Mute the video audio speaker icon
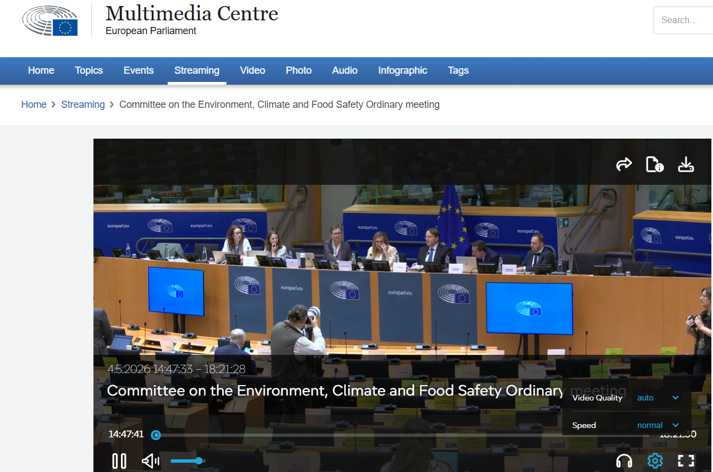713x472 pixels. tap(151, 460)
